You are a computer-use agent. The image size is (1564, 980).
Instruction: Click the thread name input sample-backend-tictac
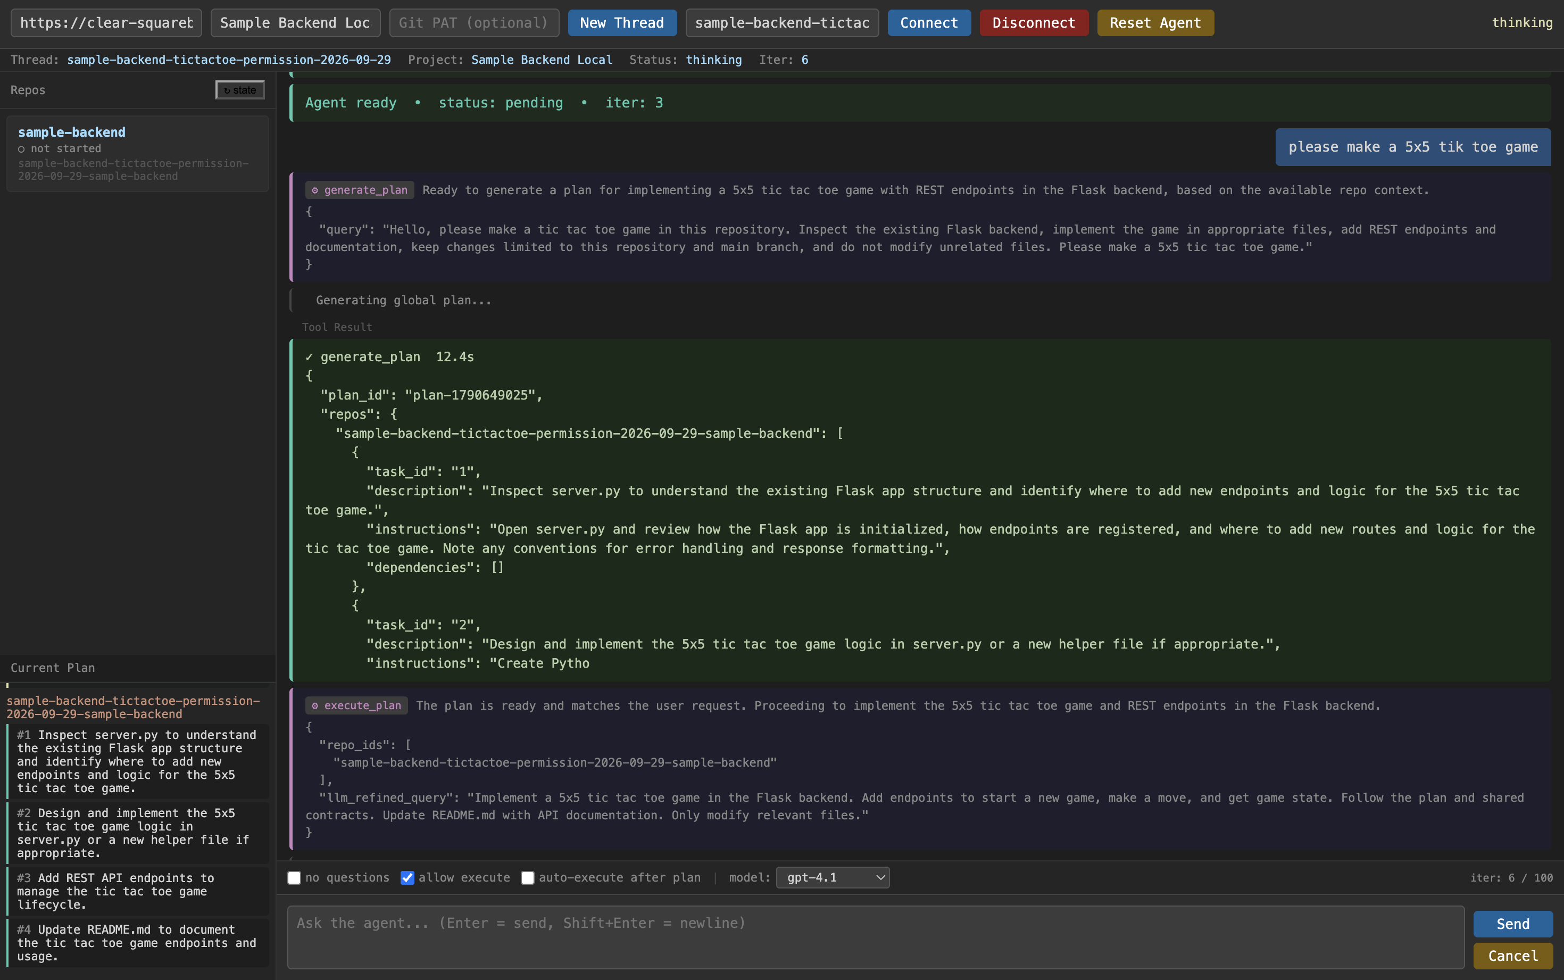(x=782, y=23)
